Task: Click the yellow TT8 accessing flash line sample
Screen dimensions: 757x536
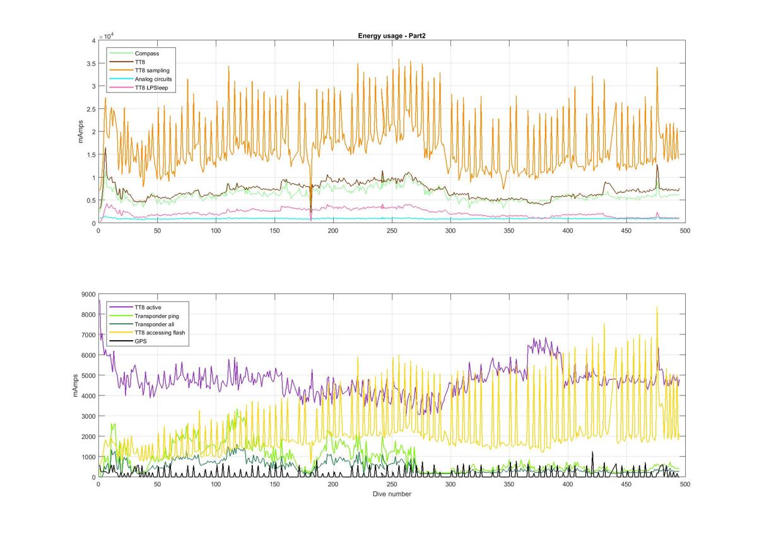Action: point(121,333)
